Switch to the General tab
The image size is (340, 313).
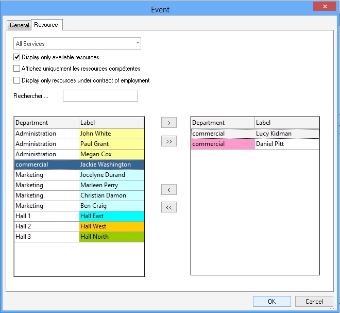(x=20, y=25)
